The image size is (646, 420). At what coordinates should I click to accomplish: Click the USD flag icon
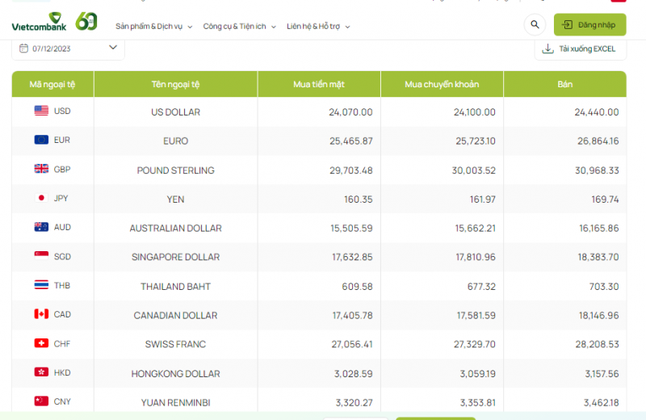click(41, 111)
